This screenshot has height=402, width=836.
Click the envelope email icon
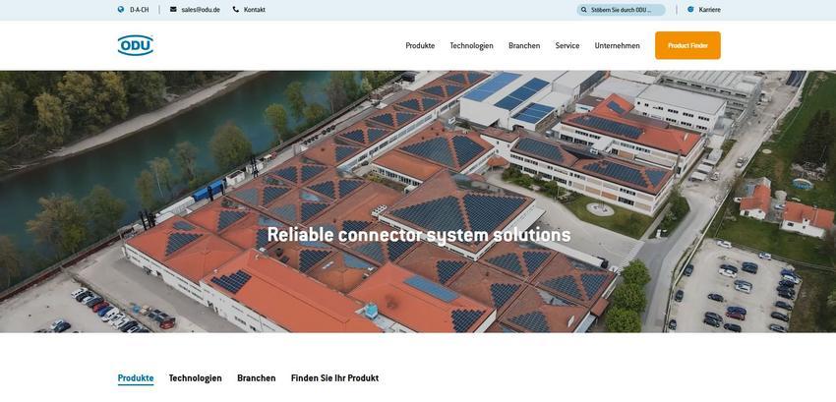point(173,9)
